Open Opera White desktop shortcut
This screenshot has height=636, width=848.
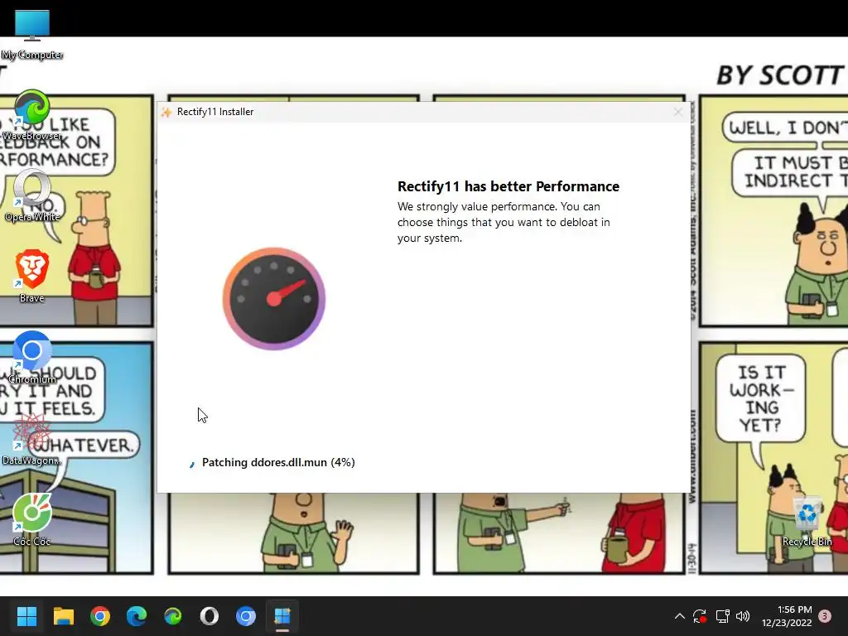pyautogui.click(x=32, y=196)
